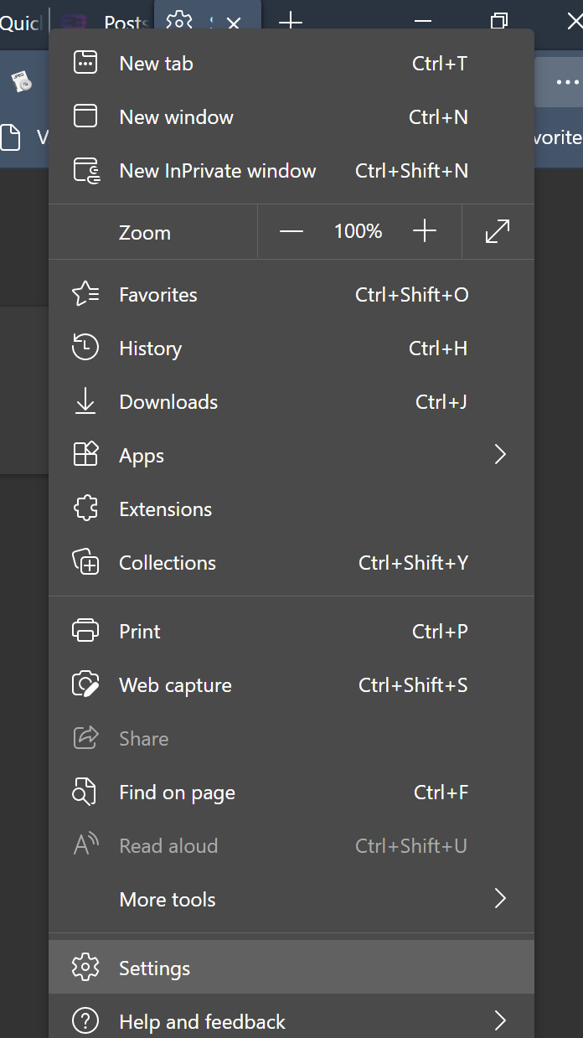Screen dimensions: 583x1038
Task: Open the ellipsis Settings and more button
Action: click(568, 82)
